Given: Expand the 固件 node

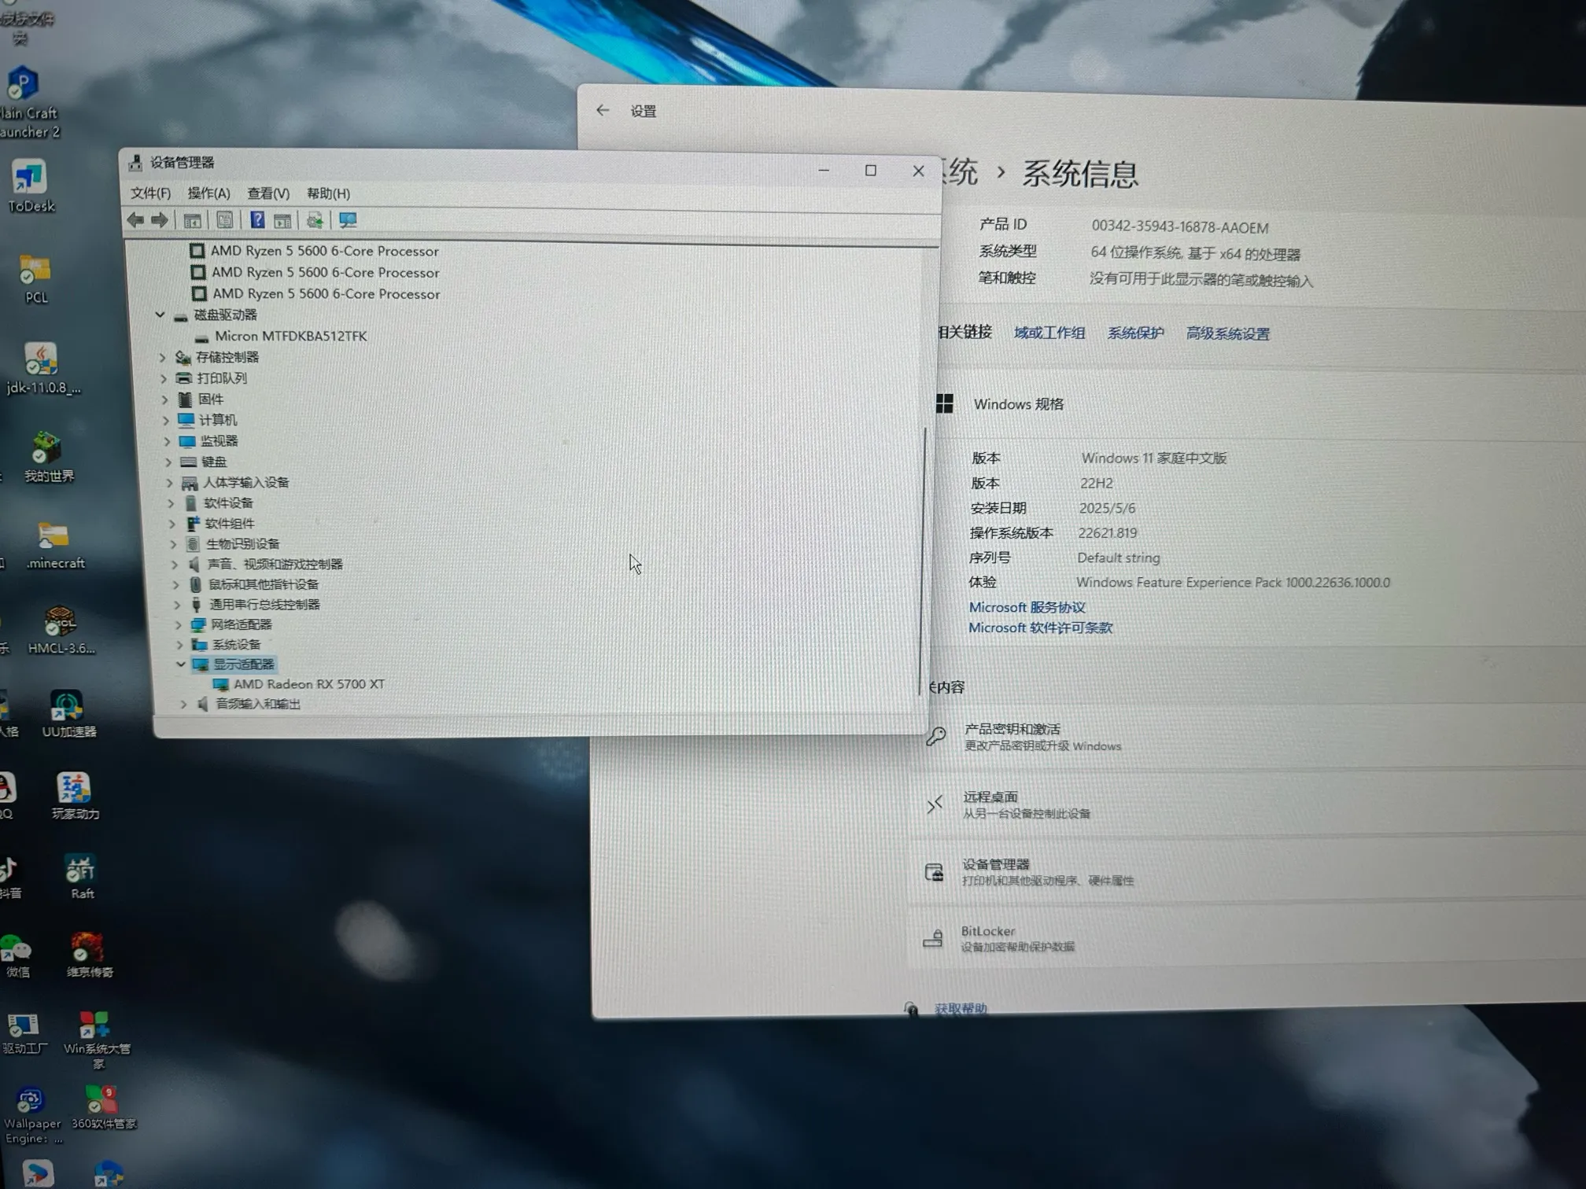Looking at the screenshot, I should [x=165, y=399].
